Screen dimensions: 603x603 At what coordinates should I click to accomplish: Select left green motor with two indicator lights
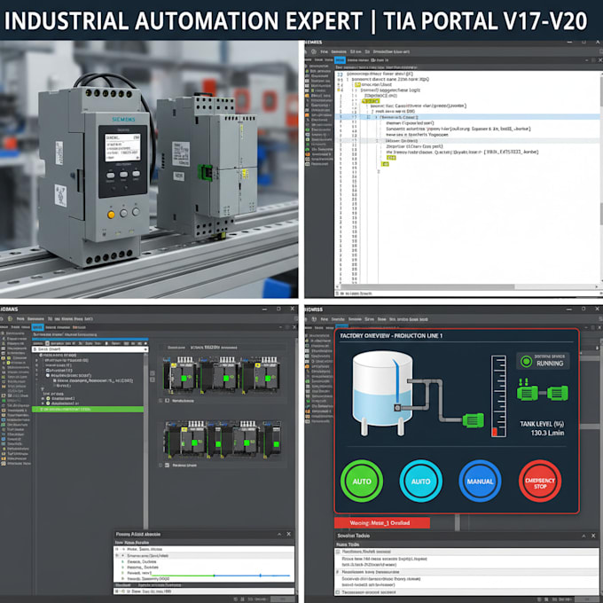pos(528,392)
